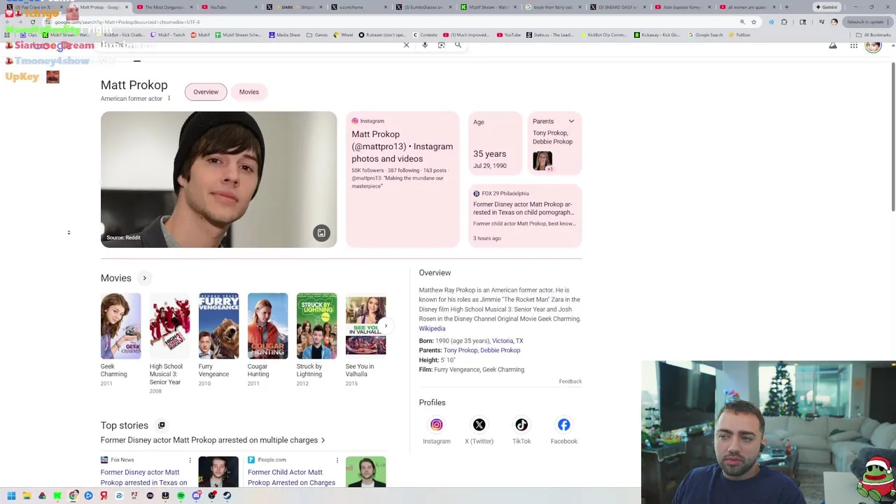Open options for the Fox News story

[190, 460]
